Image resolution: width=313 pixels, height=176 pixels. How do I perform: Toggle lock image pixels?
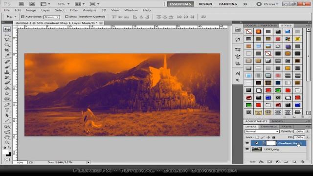pos(263,137)
